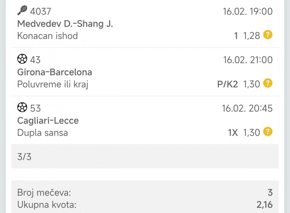290x213 pixels.
Task: Click the soccer ball icon beside 53
Action: pyautogui.click(x=22, y=107)
